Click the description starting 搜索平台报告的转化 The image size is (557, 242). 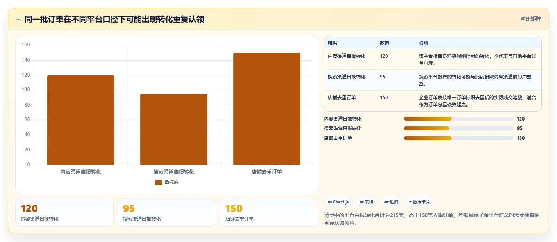475,80
